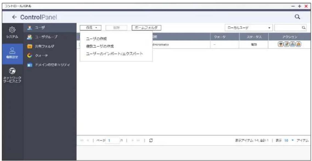312x161 pixels.
Task: Click the page number field
Action: pyautogui.click(x=113, y=141)
